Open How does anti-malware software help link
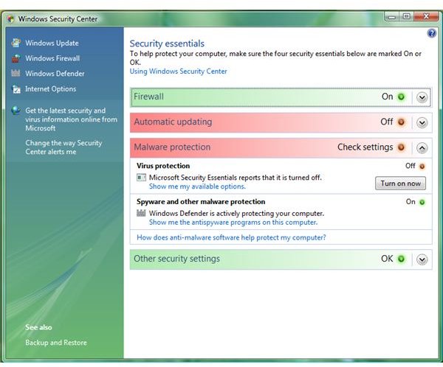443x367 pixels. [x=231, y=237]
